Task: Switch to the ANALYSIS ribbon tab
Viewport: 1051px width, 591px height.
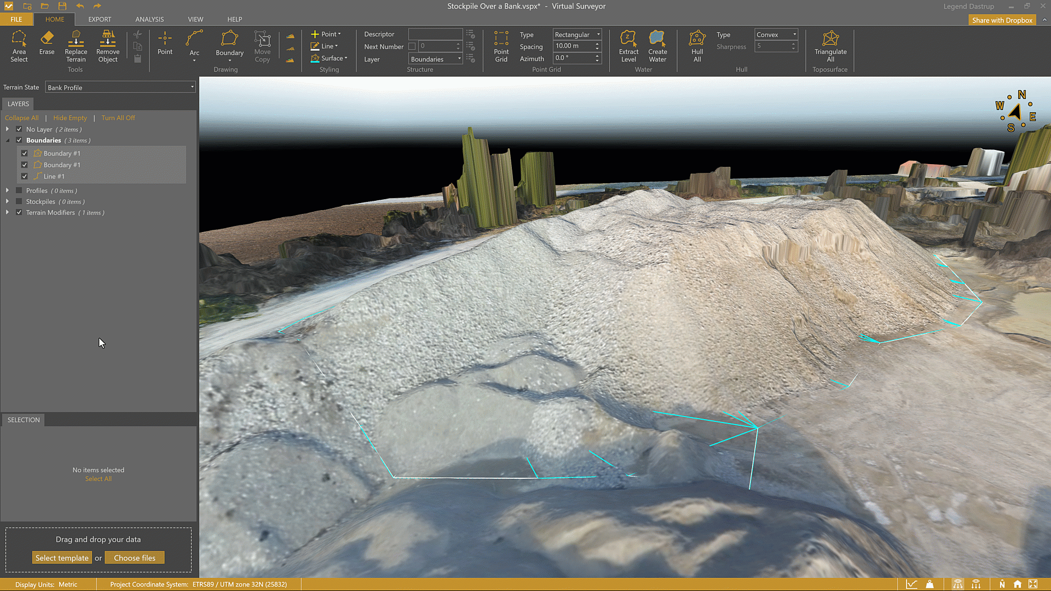Action: [x=149, y=19]
